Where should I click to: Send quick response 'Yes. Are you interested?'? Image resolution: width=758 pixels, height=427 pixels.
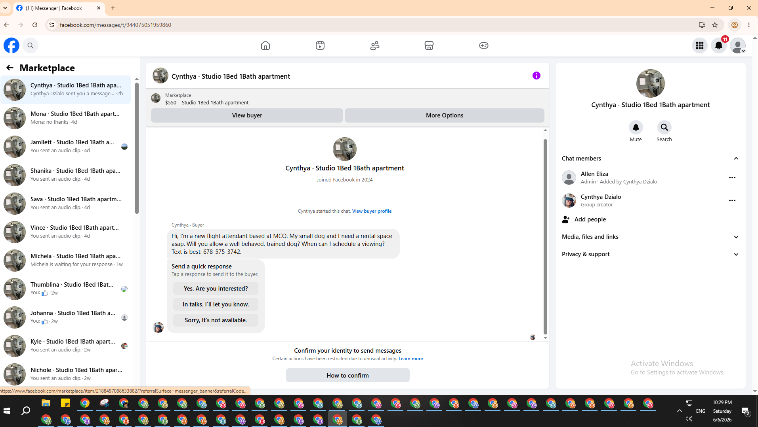point(216,289)
